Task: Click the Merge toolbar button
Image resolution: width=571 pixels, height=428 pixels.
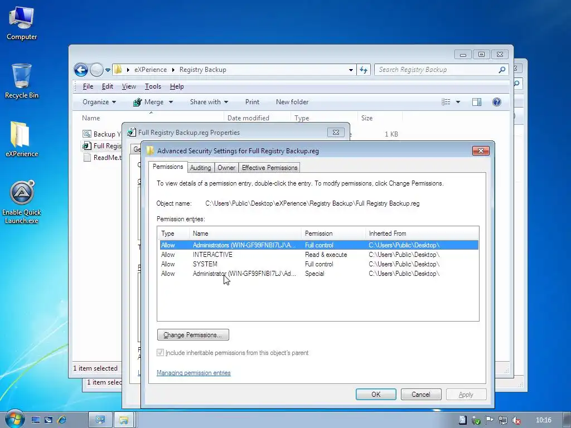Action: [x=148, y=102]
